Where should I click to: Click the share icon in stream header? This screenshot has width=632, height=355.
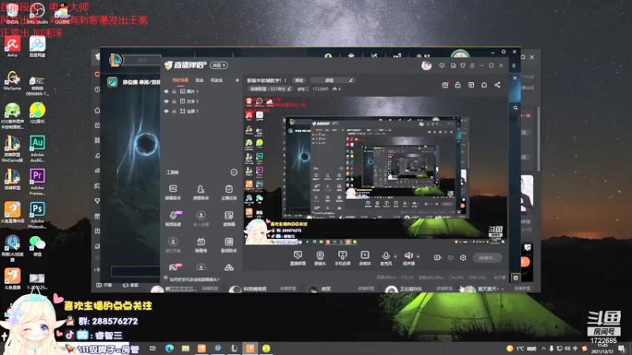click(x=498, y=85)
